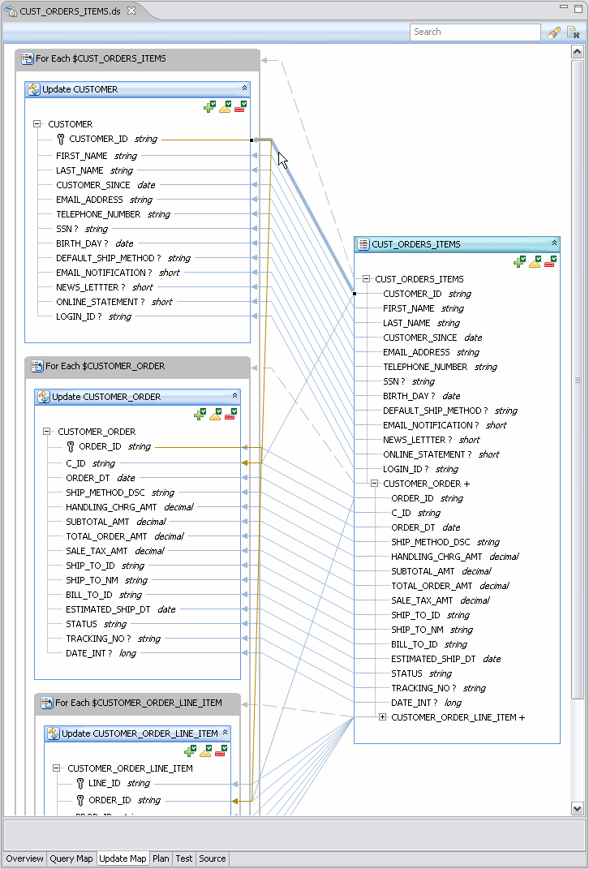Switch to the Query Map tab

pos(71,858)
